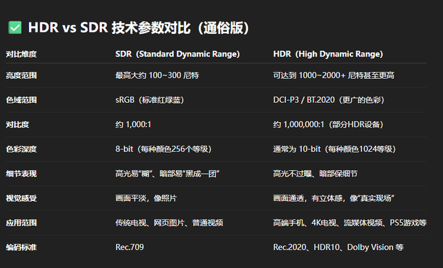This screenshot has width=443, height=268.
Task: Click the row label '视觉感受'
Action: tap(21, 198)
